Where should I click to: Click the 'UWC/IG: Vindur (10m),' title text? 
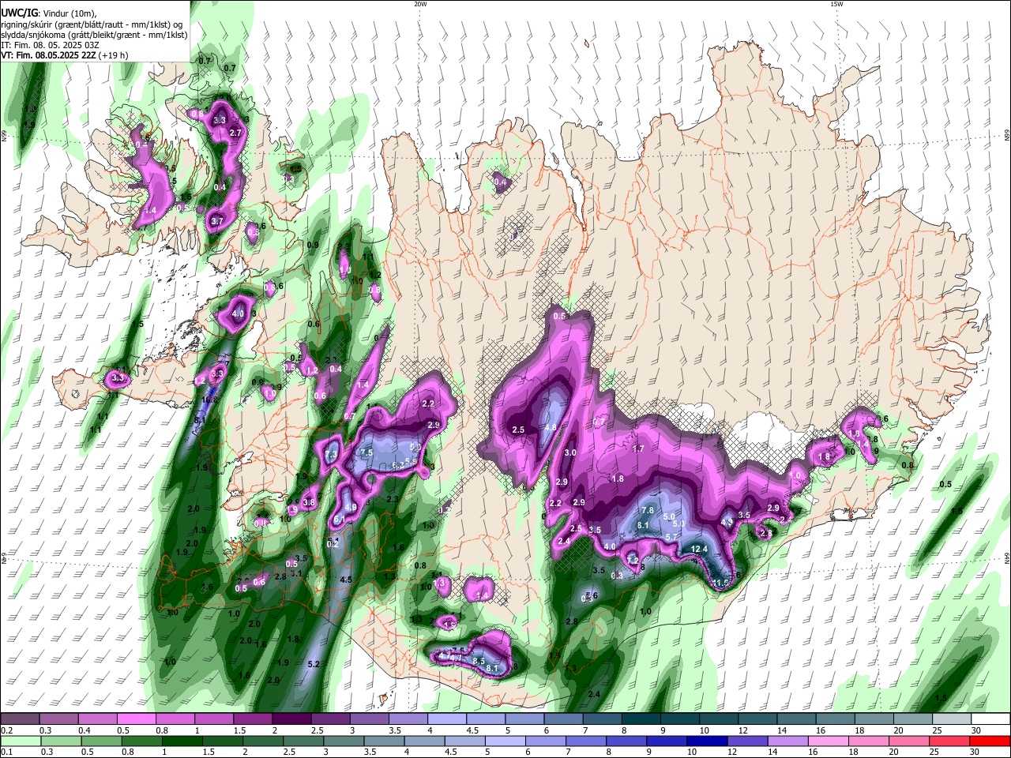tap(49, 13)
